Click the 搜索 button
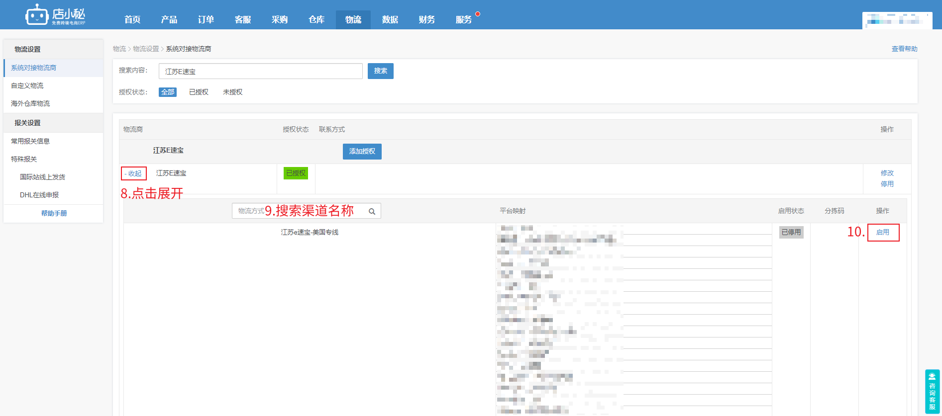This screenshot has width=942, height=416. [x=381, y=71]
